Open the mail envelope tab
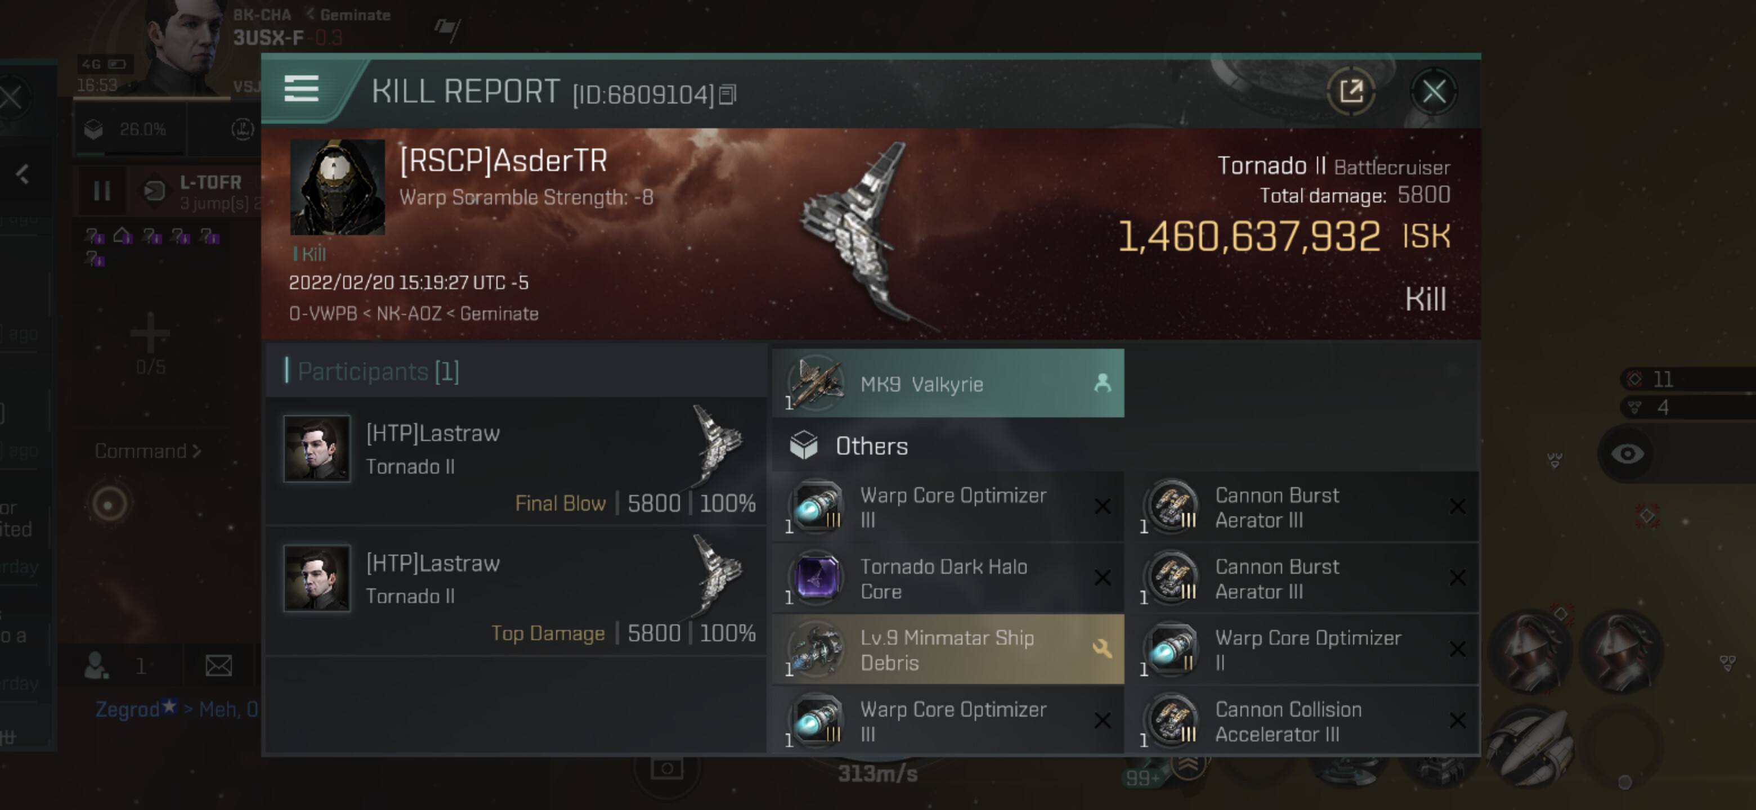The image size is (1756, 810). [x=218, y=665]
